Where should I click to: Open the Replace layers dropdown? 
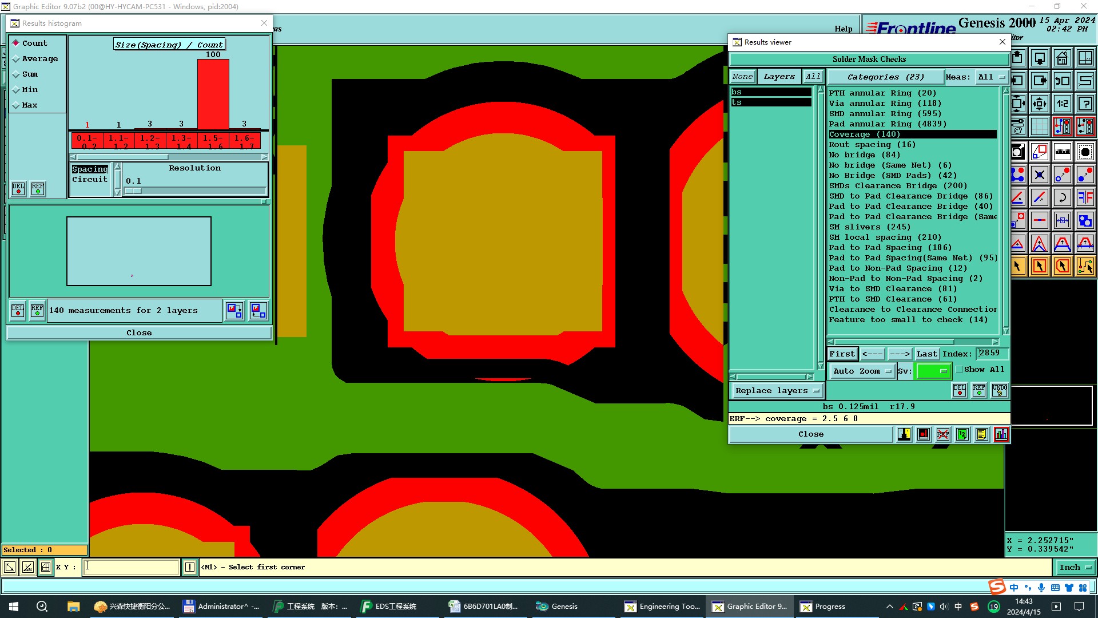[777, 391]
